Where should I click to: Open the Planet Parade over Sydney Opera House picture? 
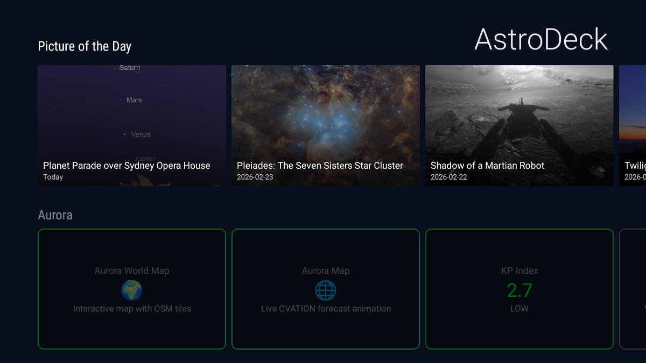coord(131,125)
